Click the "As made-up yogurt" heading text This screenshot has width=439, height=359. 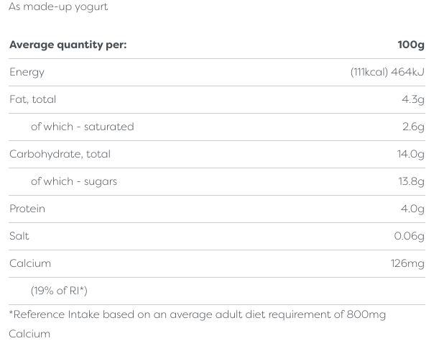click(58, 7)
